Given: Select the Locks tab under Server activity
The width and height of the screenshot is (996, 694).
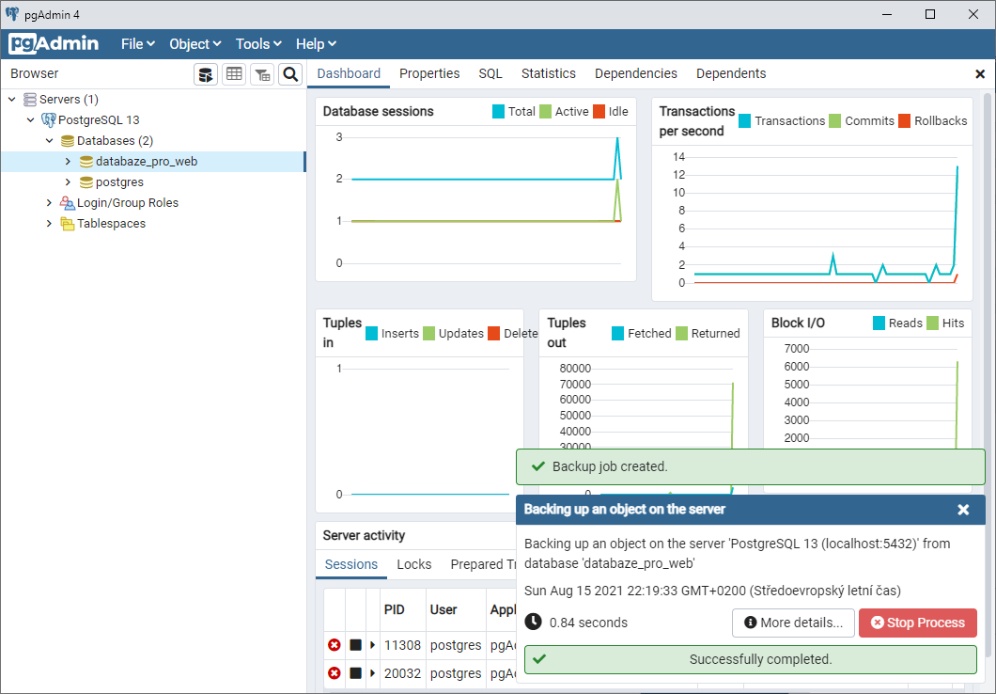Looking at the screenshot, I should (413, 565).
